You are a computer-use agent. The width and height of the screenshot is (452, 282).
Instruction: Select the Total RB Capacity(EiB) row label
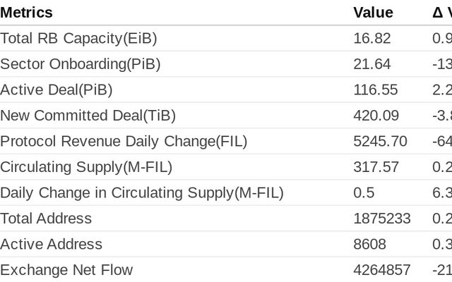78,38
